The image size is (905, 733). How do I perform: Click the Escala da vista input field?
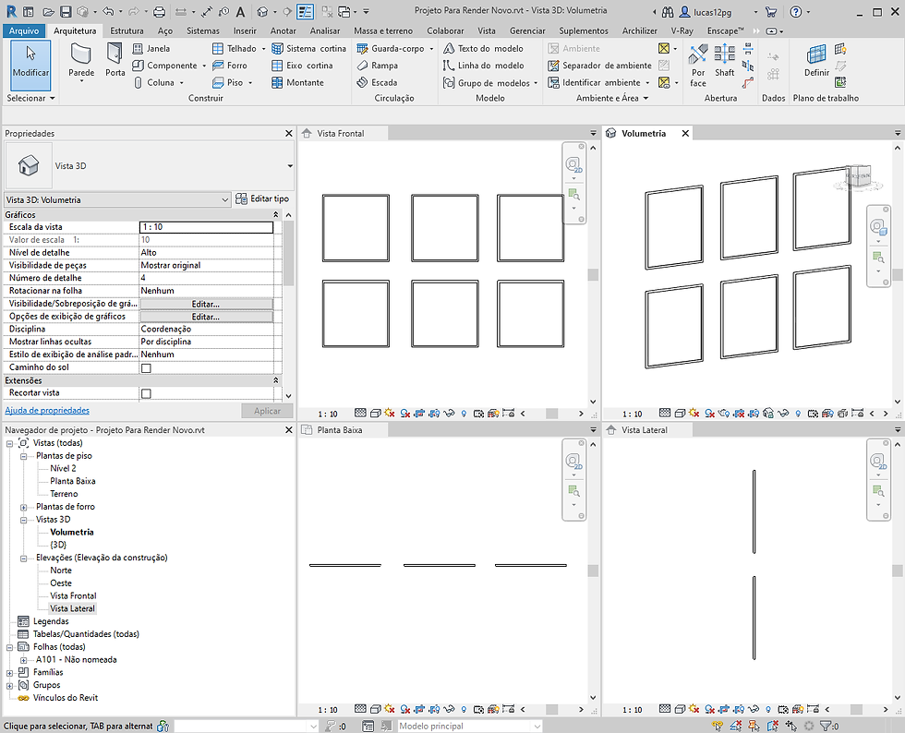pyautogui.click(x=206, y=227)
